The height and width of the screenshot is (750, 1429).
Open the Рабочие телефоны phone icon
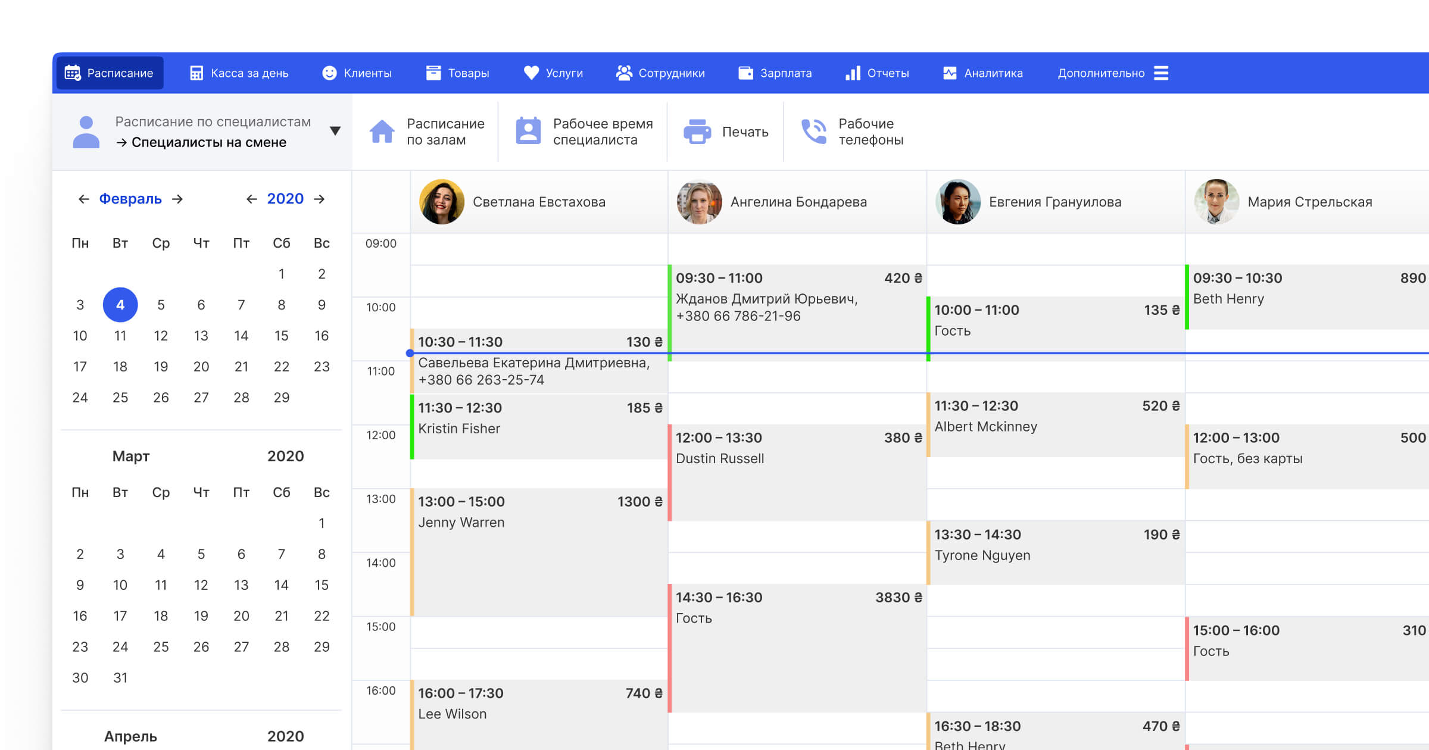(x=813, y=132)
